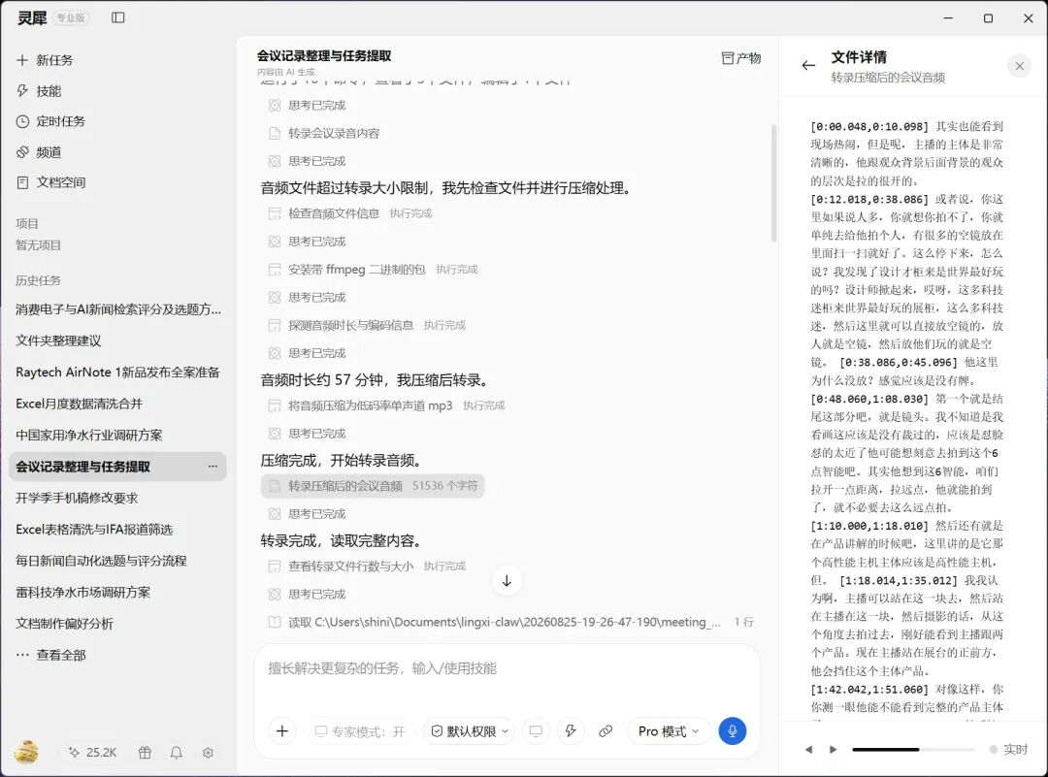The image size is (1048, 777).
Task: Open the gift box icon
Action: tap(145, 753)
